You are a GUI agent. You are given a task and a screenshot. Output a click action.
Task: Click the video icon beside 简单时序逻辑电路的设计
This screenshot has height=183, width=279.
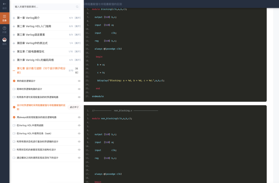(14, 89)
